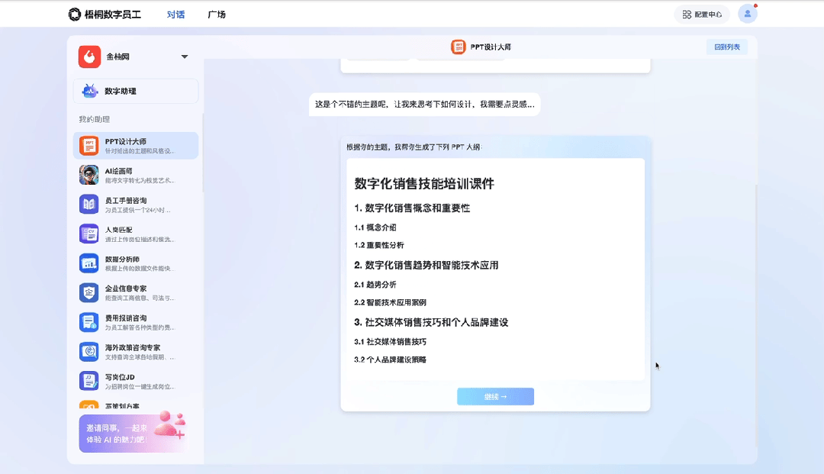The height and width of the screenshot is (474, 824).
Task: Select the 海外政策咨询专家 search icon
Action: tap(89, 352)
